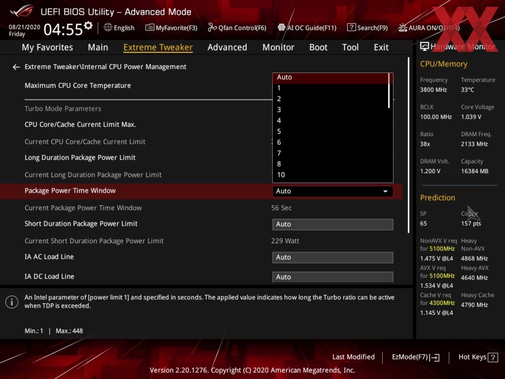The image size is (505, 379).
Task: Select Long Duration Package Power Limit label
Action: point(80,158)
